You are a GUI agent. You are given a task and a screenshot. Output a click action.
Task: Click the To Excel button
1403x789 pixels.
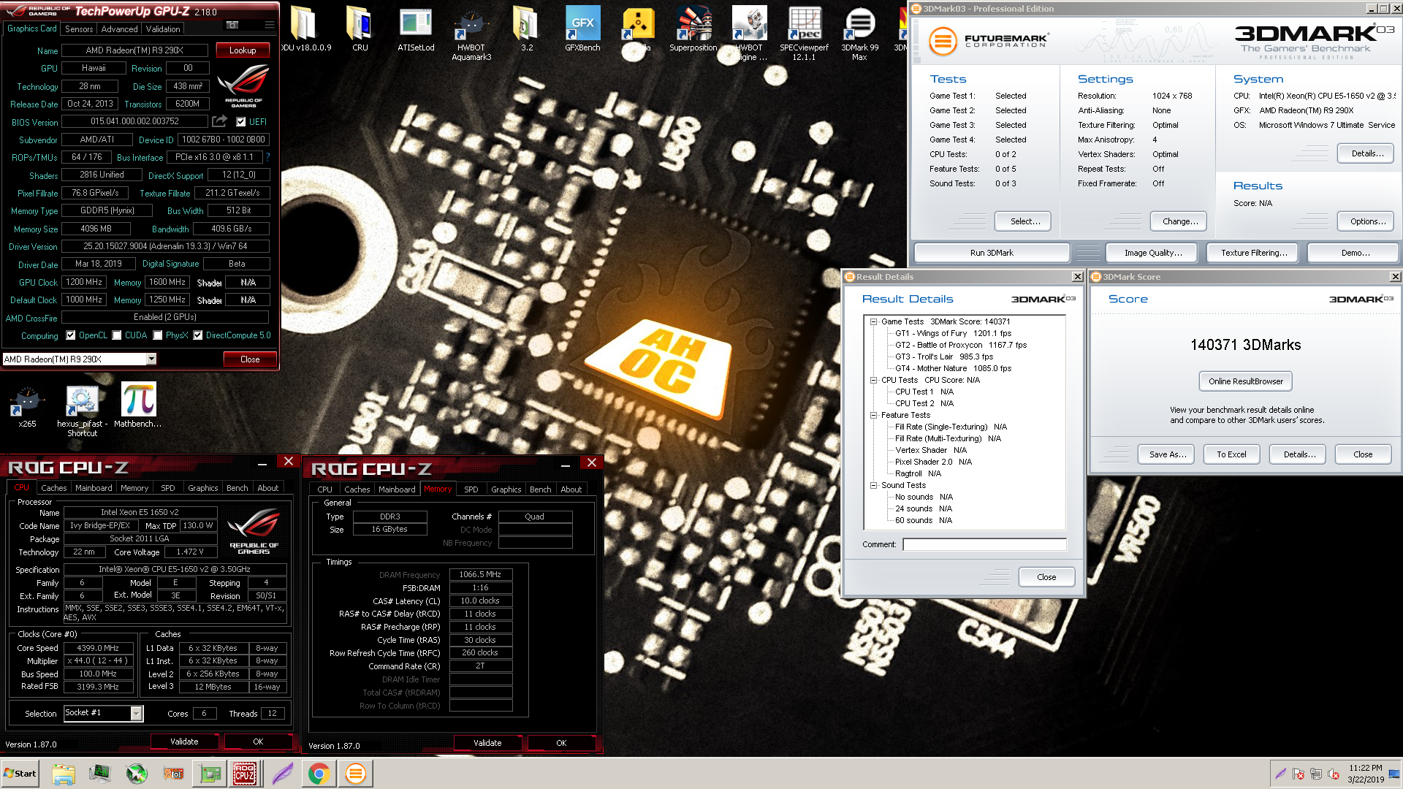click(1231, 454)
